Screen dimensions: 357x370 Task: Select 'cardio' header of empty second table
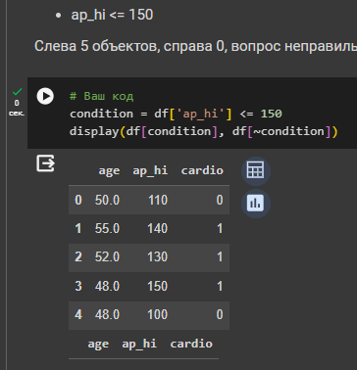click(191, 344)
